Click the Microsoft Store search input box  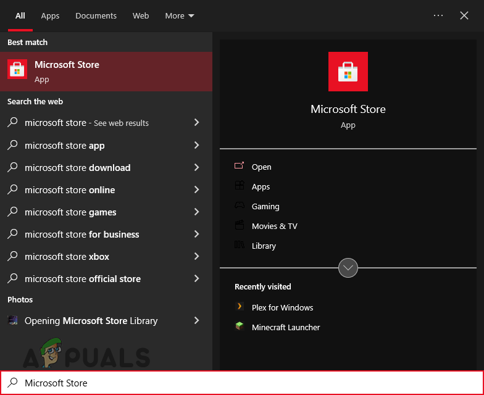pyautogui.click(x=247, y=383)
